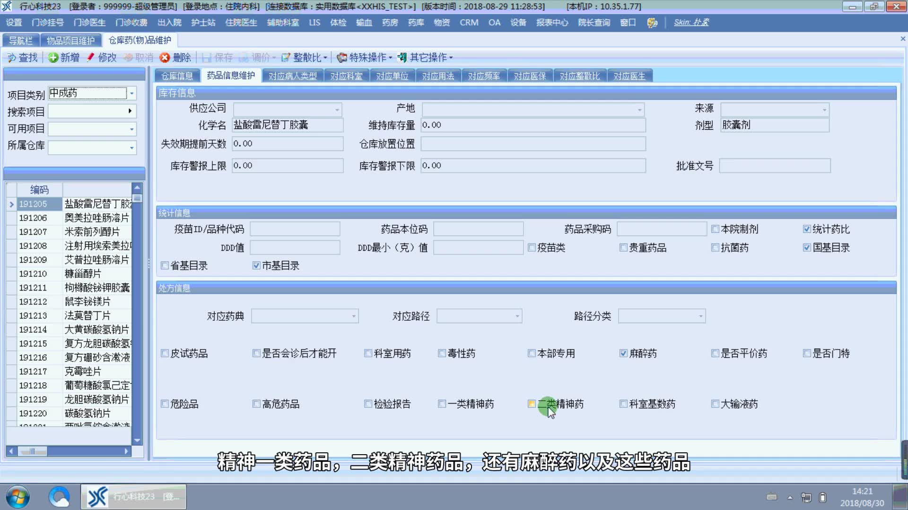
Task: Switch to the 对应医保 tab
Action: tap(530, 76)
